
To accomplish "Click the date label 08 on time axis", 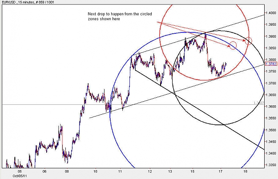I will click(x=67, y=171).
